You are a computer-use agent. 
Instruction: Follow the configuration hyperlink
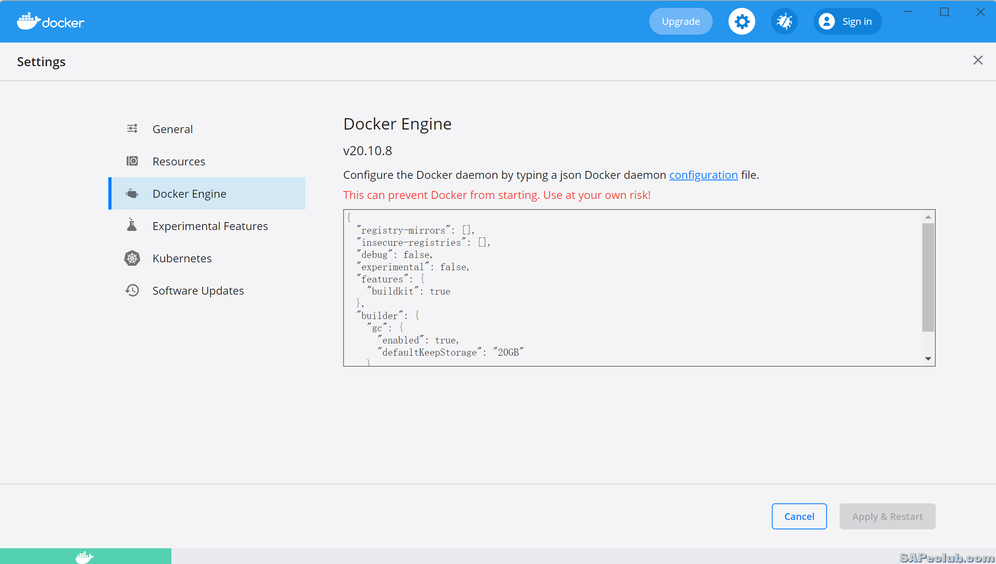click(703, 175)
